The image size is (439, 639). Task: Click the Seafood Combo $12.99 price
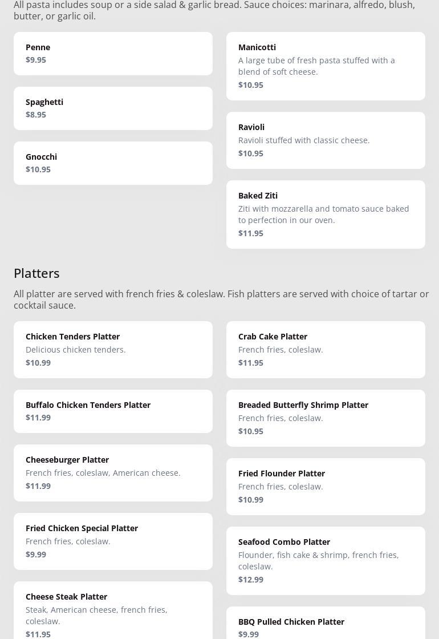251,580
